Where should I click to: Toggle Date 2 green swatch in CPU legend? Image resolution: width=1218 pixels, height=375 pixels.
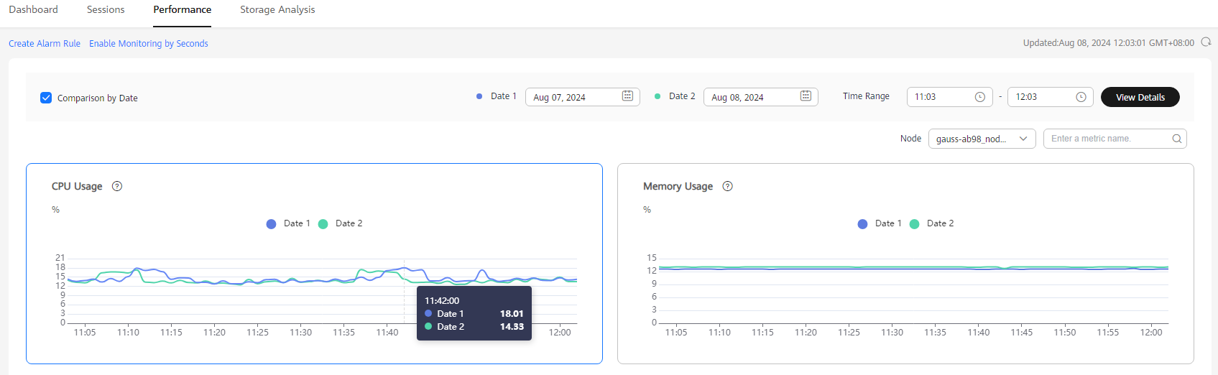click(x=323, y=224)
